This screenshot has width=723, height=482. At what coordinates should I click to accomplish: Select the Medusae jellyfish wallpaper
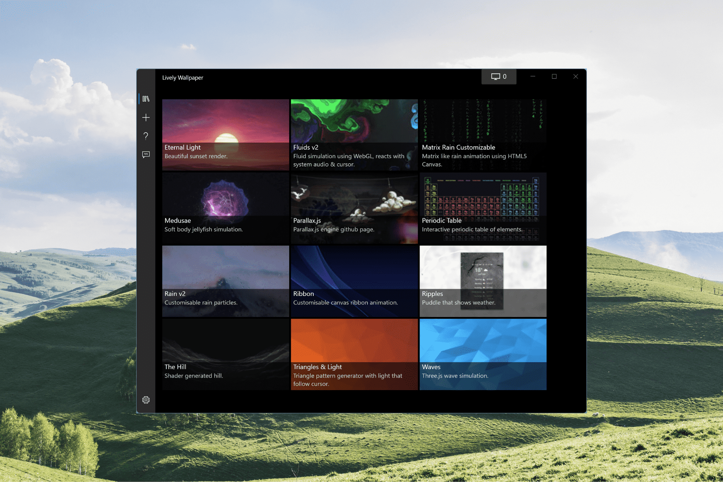pos(226,208)
